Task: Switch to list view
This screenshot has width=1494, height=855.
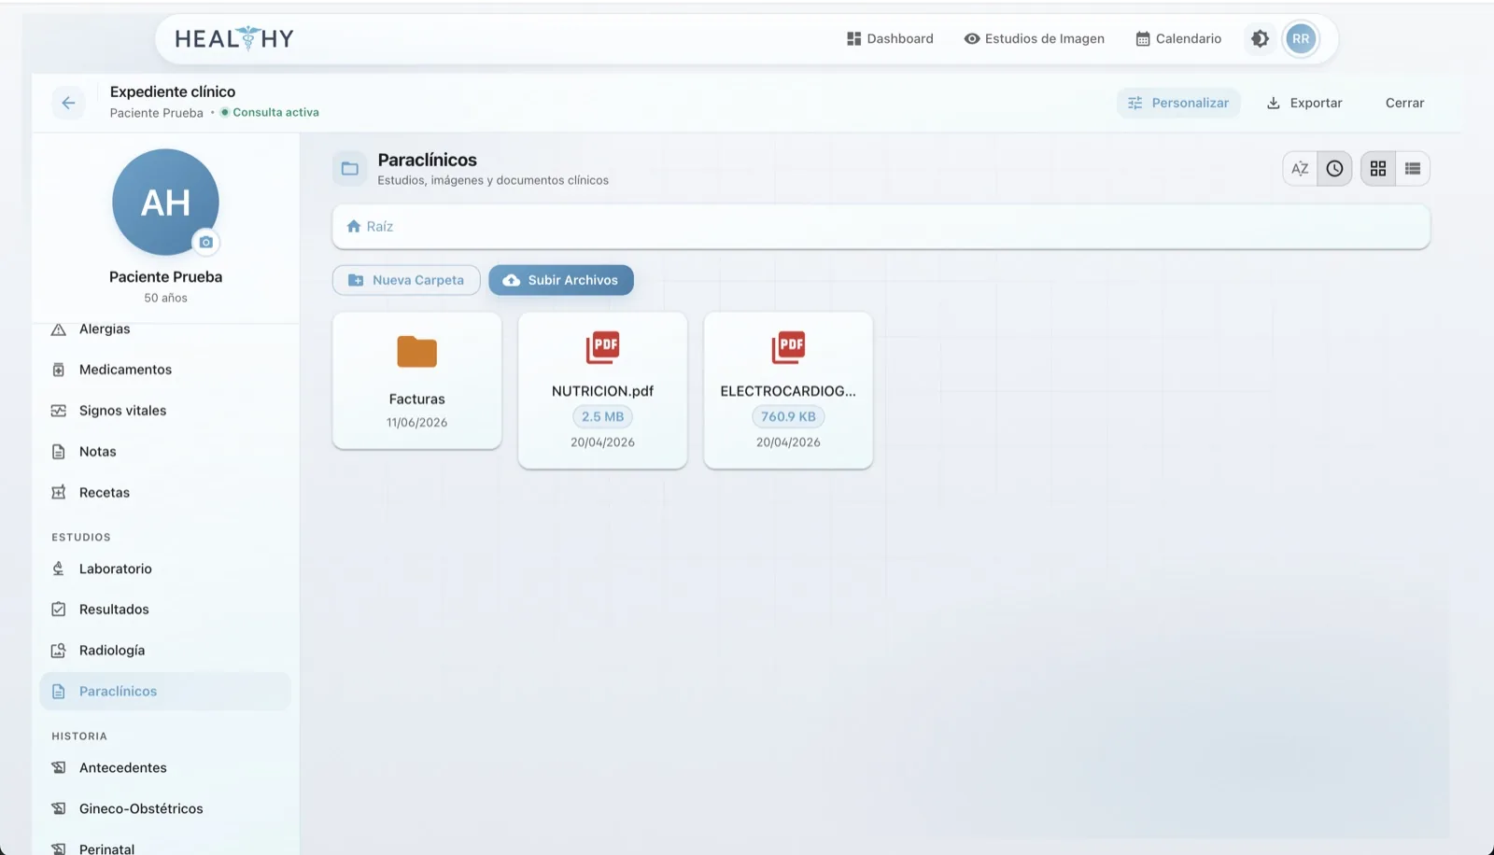Action: click(1412, 169)
